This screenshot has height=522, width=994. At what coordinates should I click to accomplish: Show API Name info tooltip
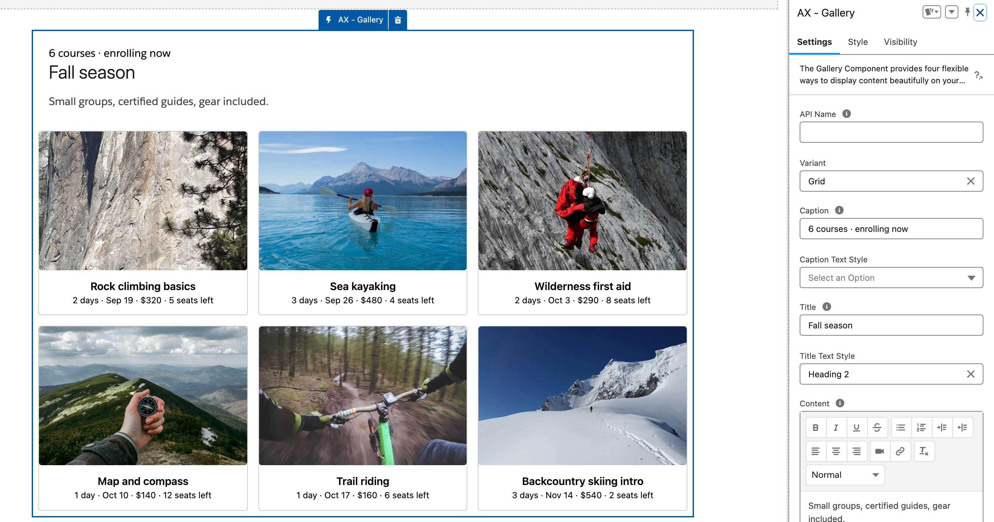(x=847, y=114)
